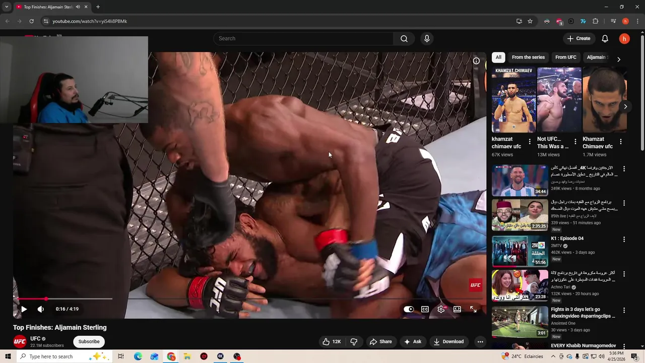
Task: Subscribe to the UFC channel
Action: (x=89, y=341)
